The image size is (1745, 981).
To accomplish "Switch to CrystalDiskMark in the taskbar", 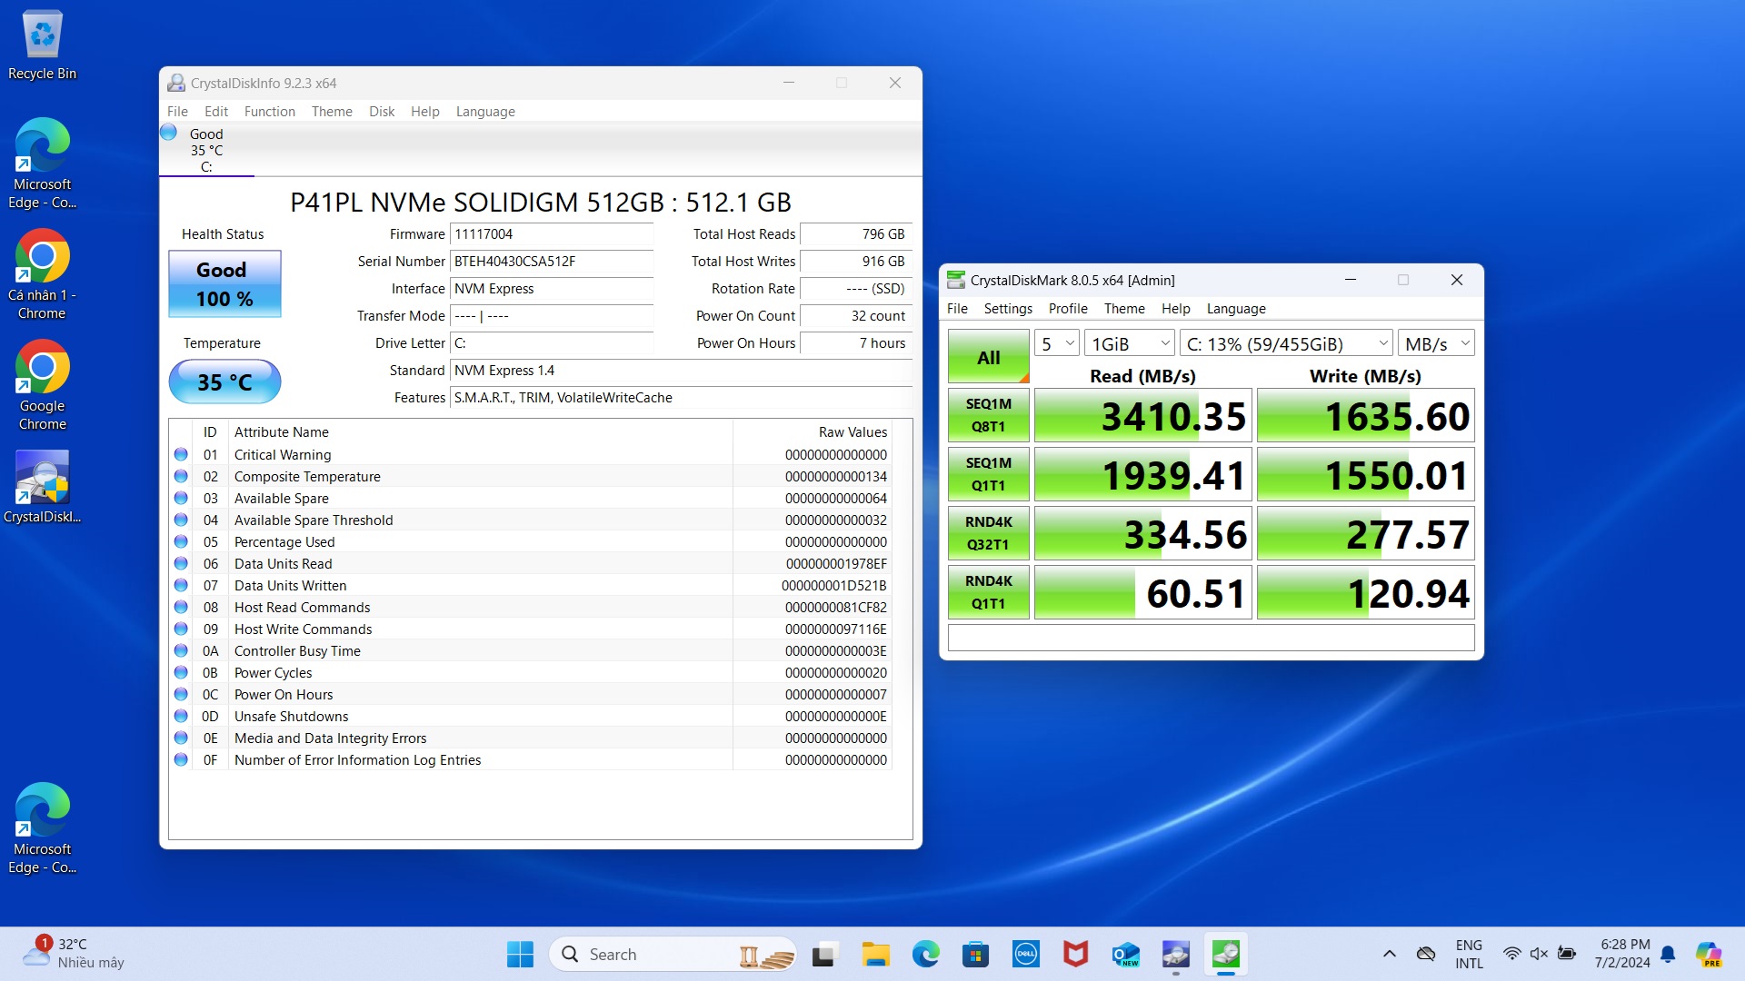I will (1225, 955).
